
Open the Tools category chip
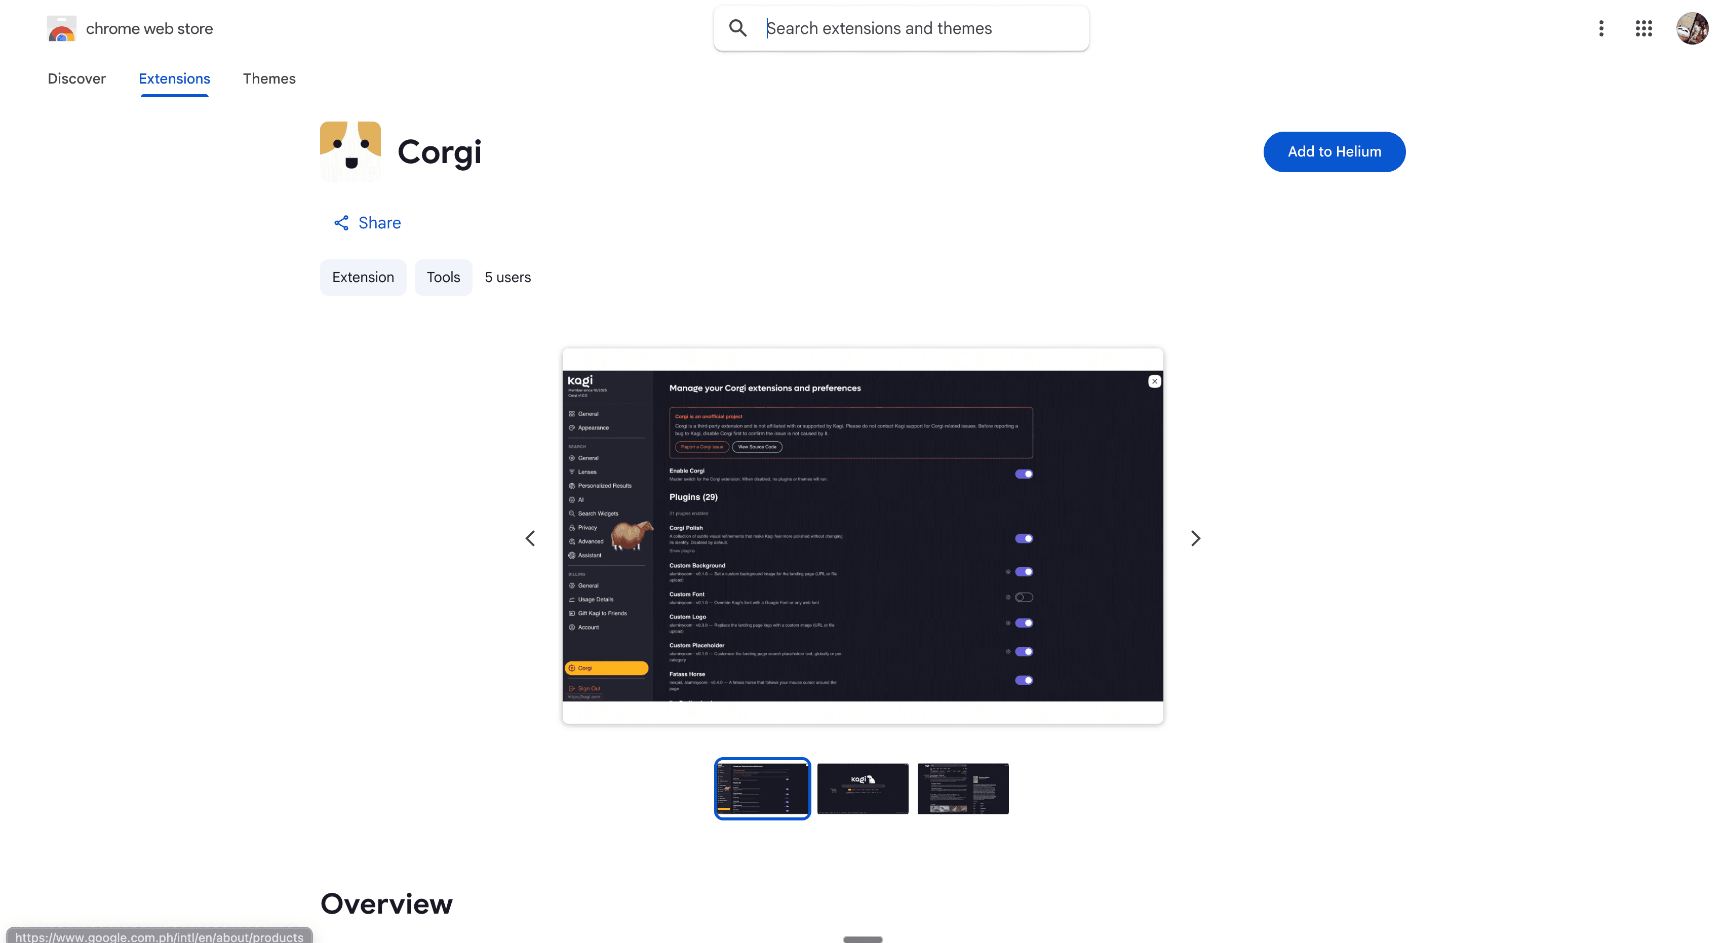(444, 277)
